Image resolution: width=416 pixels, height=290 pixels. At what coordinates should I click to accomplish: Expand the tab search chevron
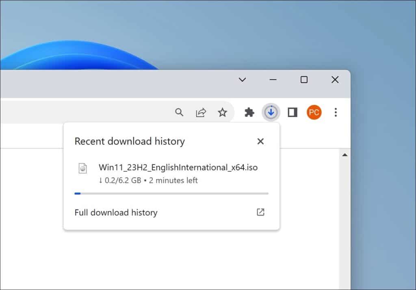(x=242, y=80)
